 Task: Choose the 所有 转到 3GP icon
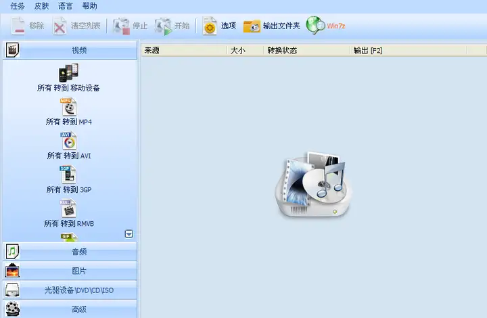68,175
